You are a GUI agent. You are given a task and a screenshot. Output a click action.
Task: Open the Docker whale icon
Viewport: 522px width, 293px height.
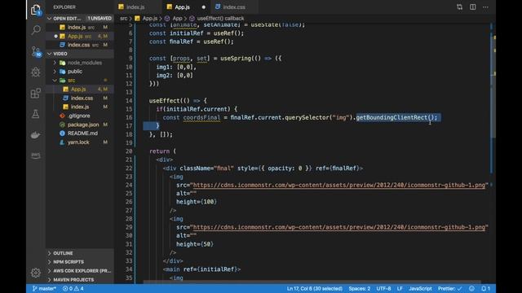36,135
